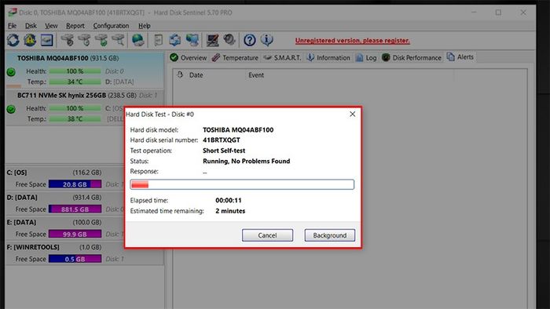Send the disk test to Background
The height and width of the screenshot is (309, 550).
click(330, 235)
